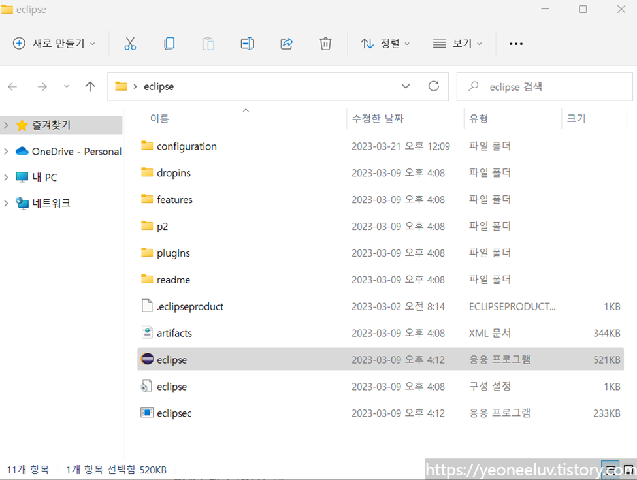Click the eclipse 검색 search field

click(544, 86)
